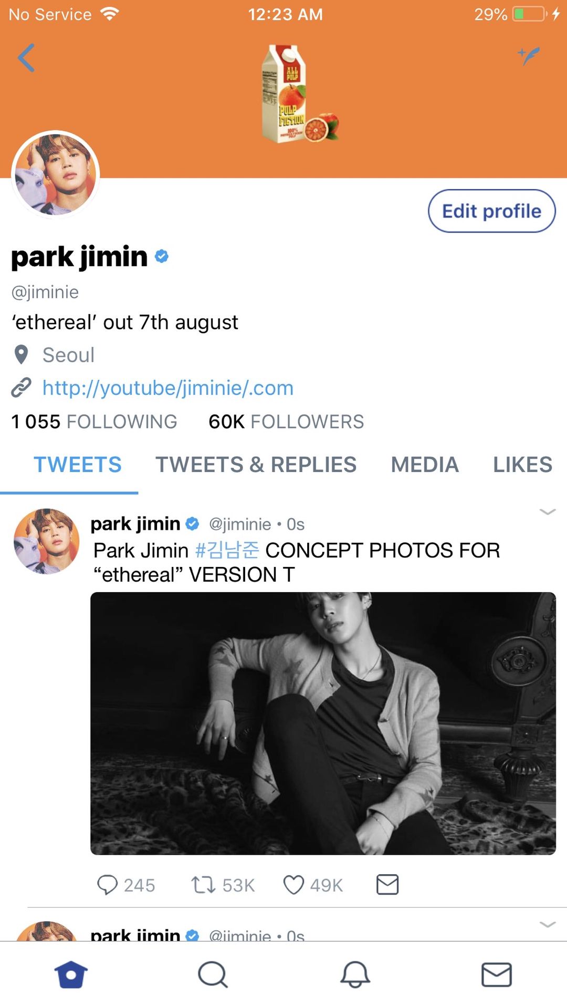Compose a new tweet with the feather icon
This screenshot has height=1008, width=567.
pyautogui.click(x=529, y=56)
